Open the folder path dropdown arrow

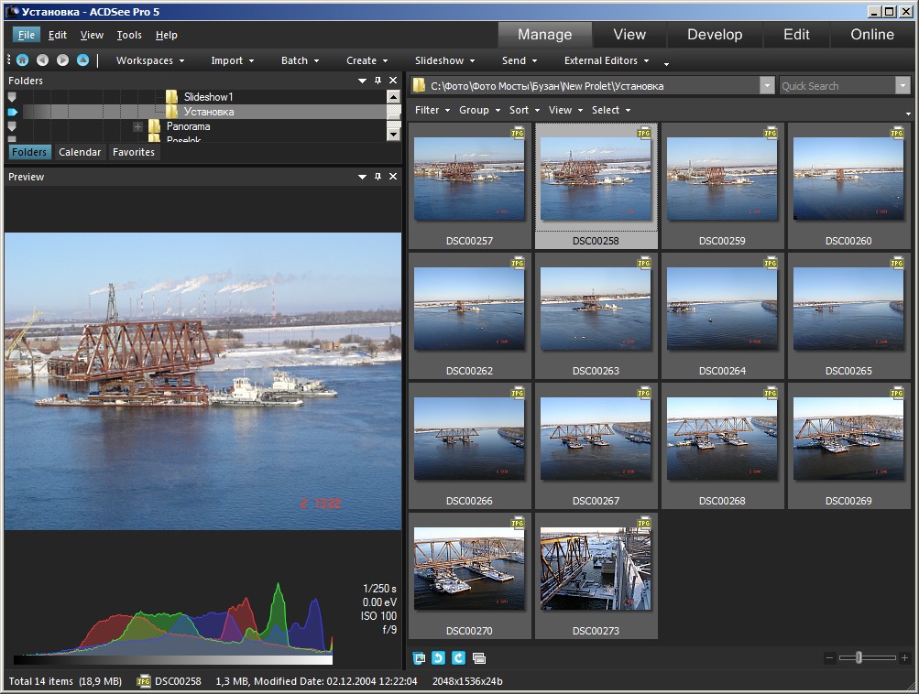(767, 85)
